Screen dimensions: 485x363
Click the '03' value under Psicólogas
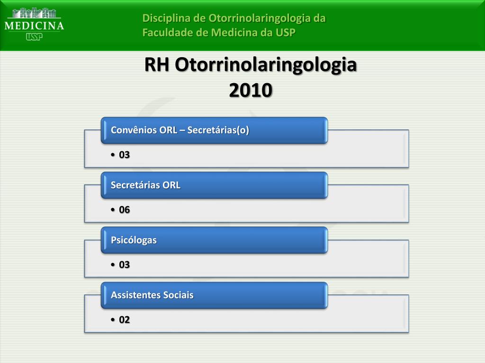click(125, 265)
